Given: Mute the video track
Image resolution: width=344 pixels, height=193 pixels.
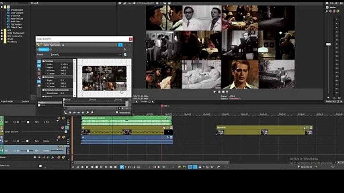Looking at the screenshot, I should (63, 128).
